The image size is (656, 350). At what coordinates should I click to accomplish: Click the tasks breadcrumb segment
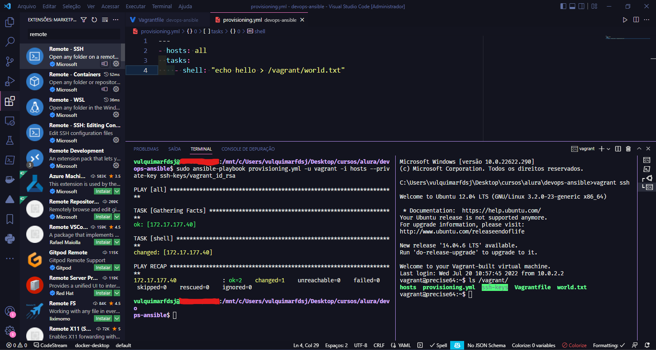coord(217,31)
